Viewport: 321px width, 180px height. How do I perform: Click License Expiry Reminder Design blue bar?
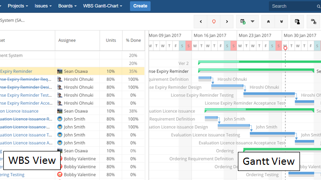click(x=227, y=86)
